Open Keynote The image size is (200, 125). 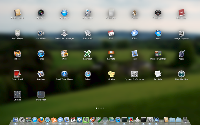click(111, 54)
